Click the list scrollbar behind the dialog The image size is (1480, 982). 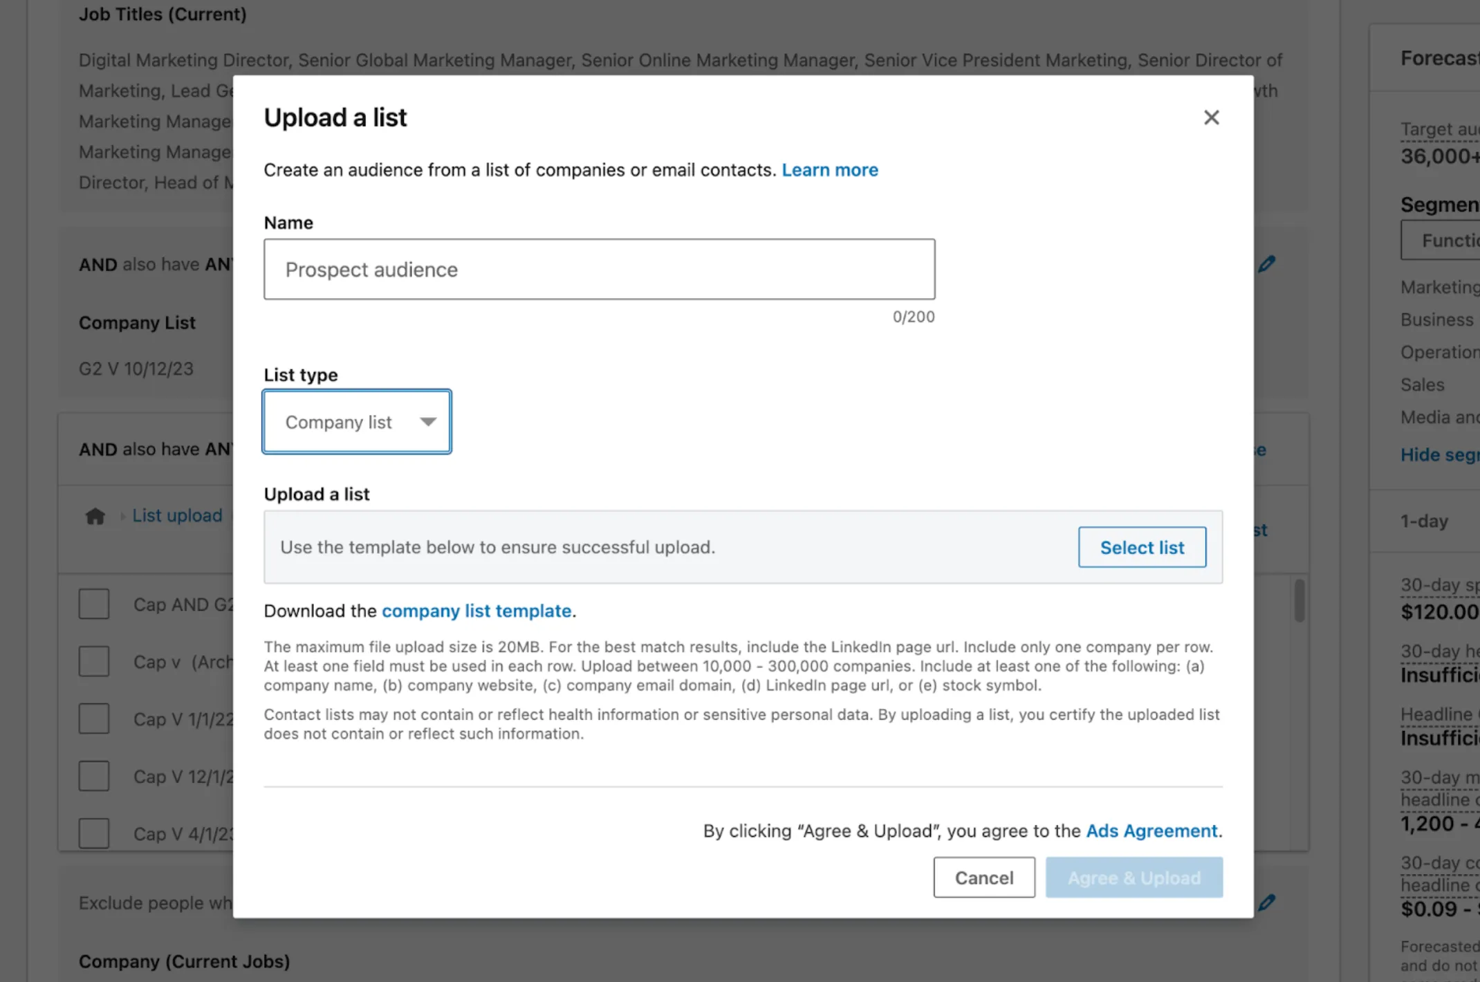pos(1299,600)
